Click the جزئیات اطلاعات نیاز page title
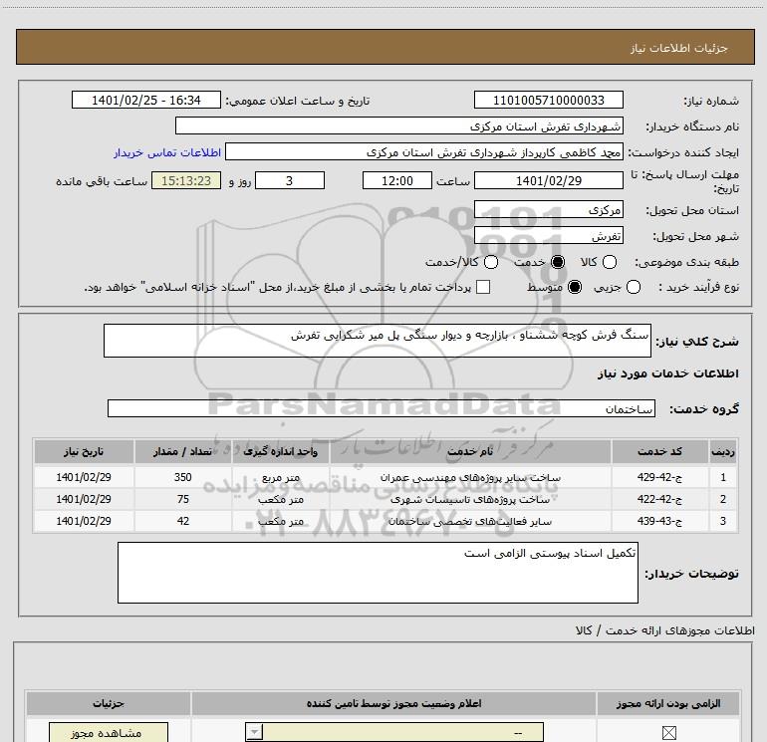 pyautogui.click(x=678, y=48)
